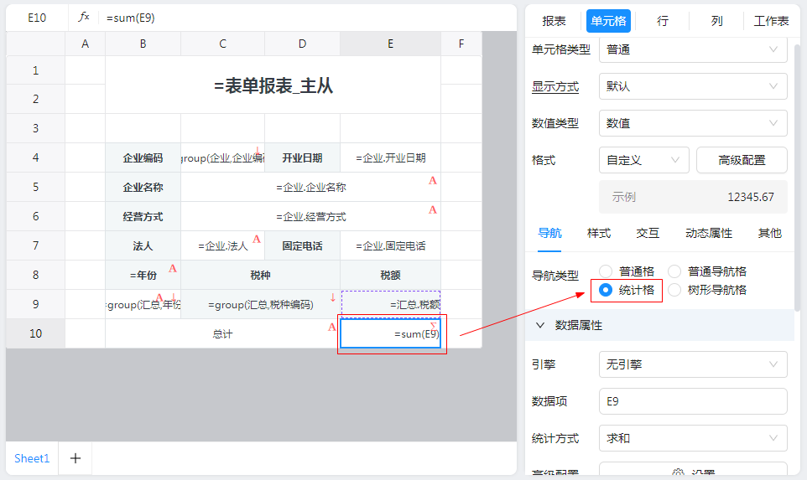The width and height of the screenshot is (807, 480).
Task: Click the fx function icon
Action: click(x=84, y=17)
